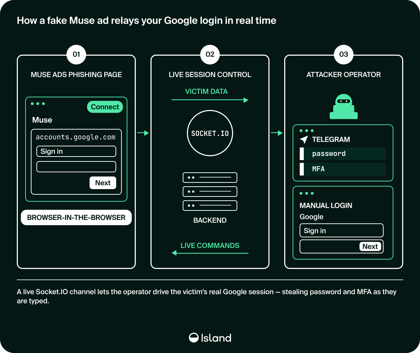Click the Next button in Manual Login
Screen dimensions: 420x353
tap(370, 247)
